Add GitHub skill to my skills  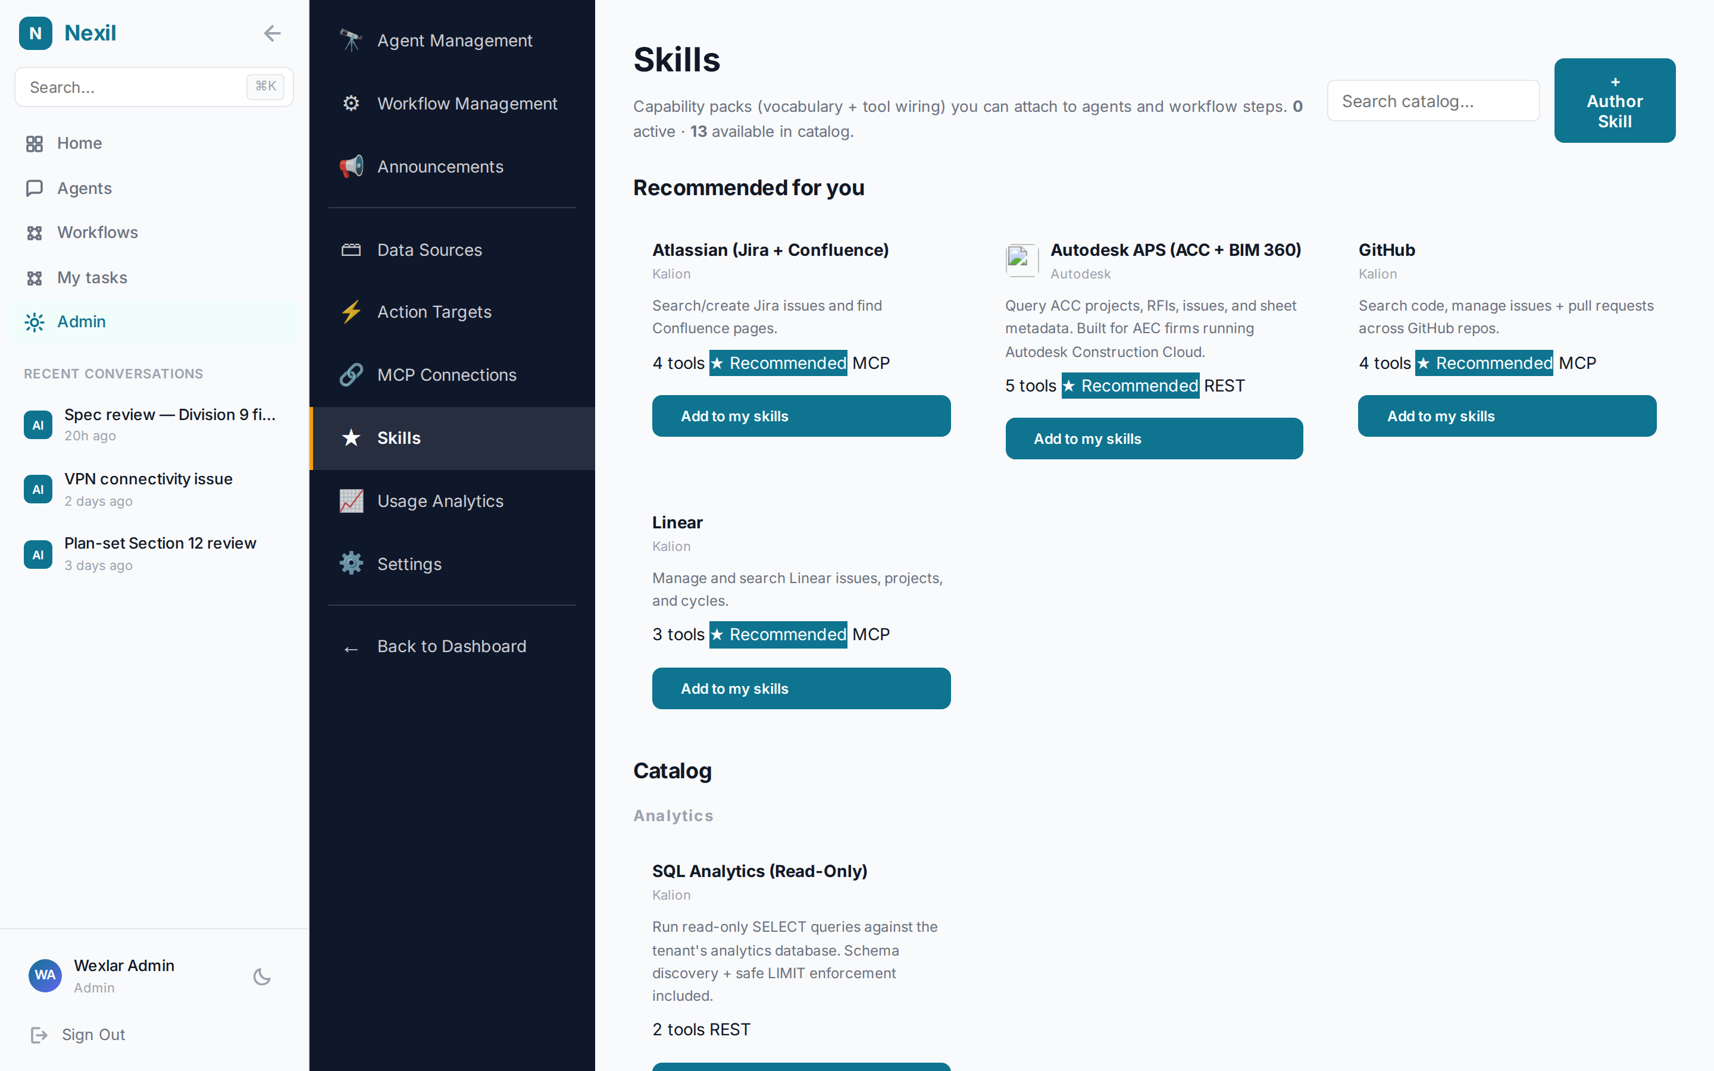coord(1507,416)
